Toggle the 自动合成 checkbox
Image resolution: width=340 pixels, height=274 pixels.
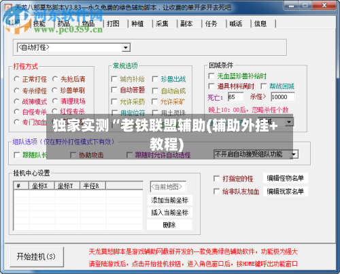coord(155,91)
